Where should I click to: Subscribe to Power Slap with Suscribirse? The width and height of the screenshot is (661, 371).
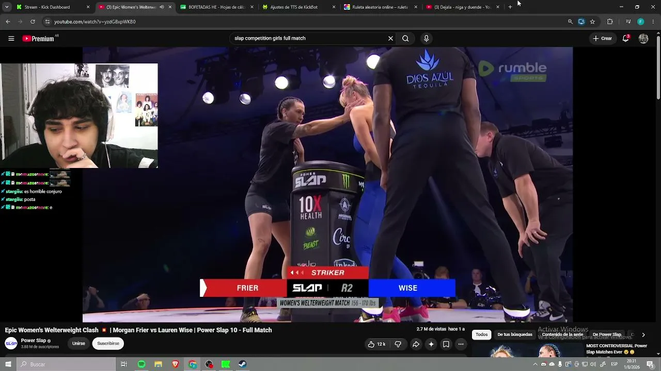pos(108,344)
